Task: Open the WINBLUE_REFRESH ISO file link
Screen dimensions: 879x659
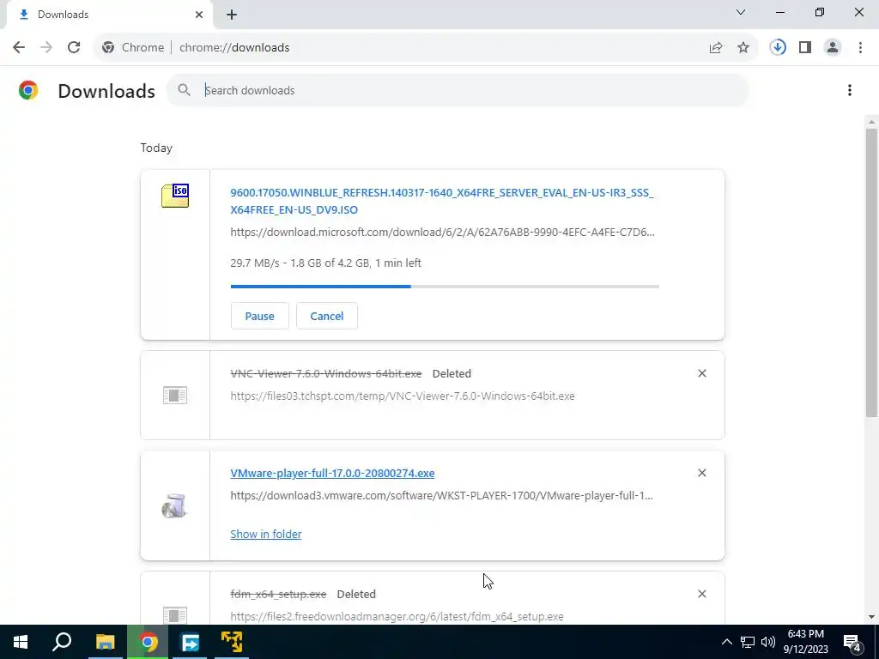Action: tap(442, 201)
